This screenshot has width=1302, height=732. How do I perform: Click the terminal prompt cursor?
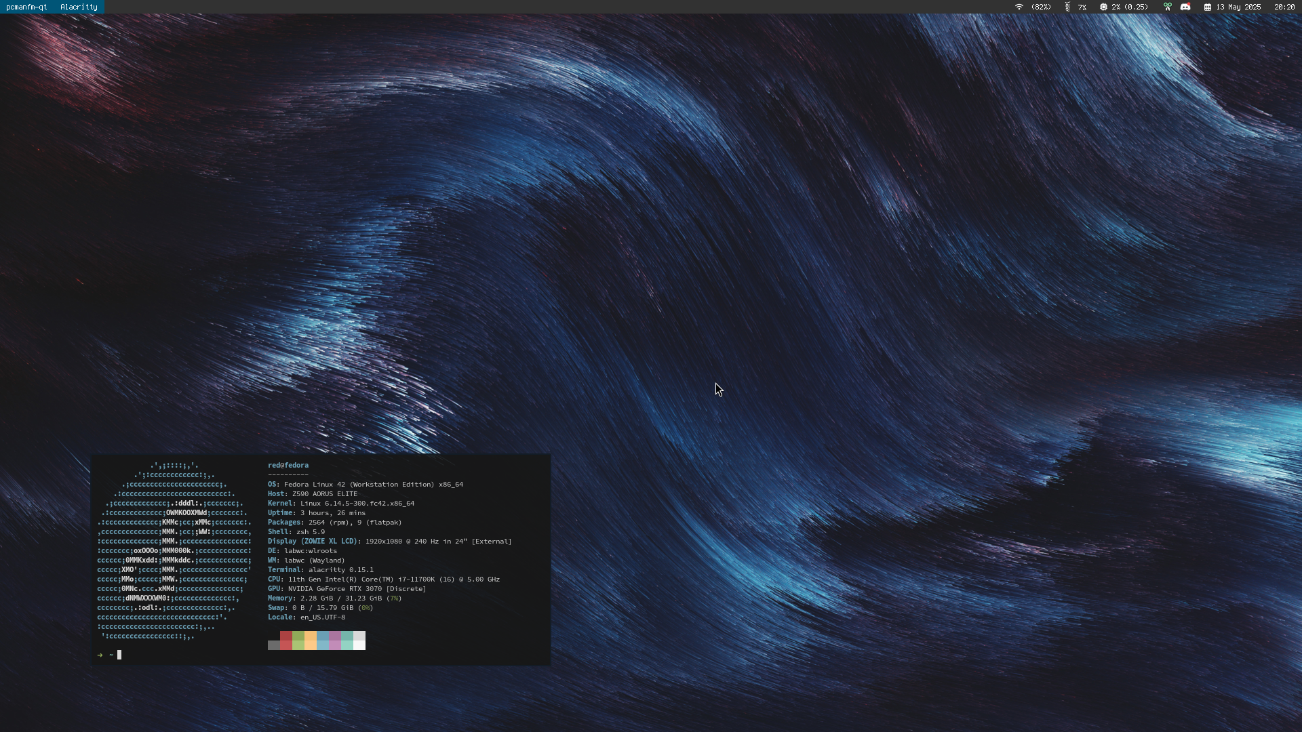119,655
